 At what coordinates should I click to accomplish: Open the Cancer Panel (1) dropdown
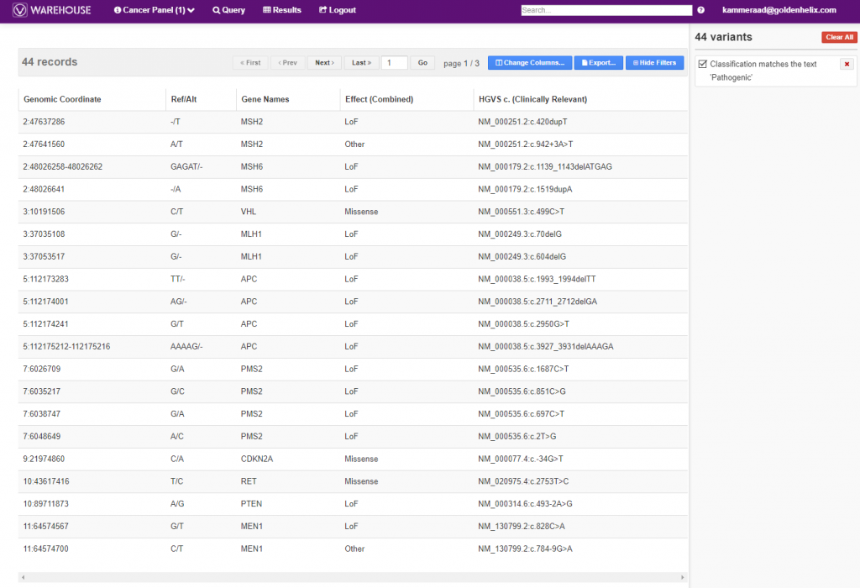click(154, 11)
